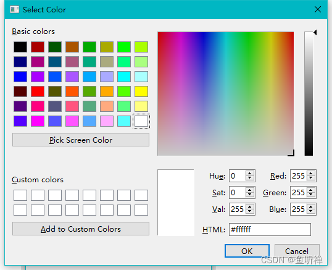Select the purple swatch in third row
The height and width of the screenshot is (270, 332).
pyautogui.click(x=38, y=77)
